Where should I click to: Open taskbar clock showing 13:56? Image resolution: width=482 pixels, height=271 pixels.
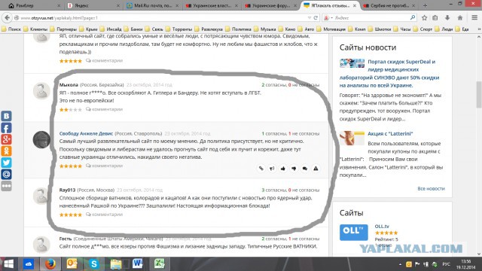[x=465, y=264]
